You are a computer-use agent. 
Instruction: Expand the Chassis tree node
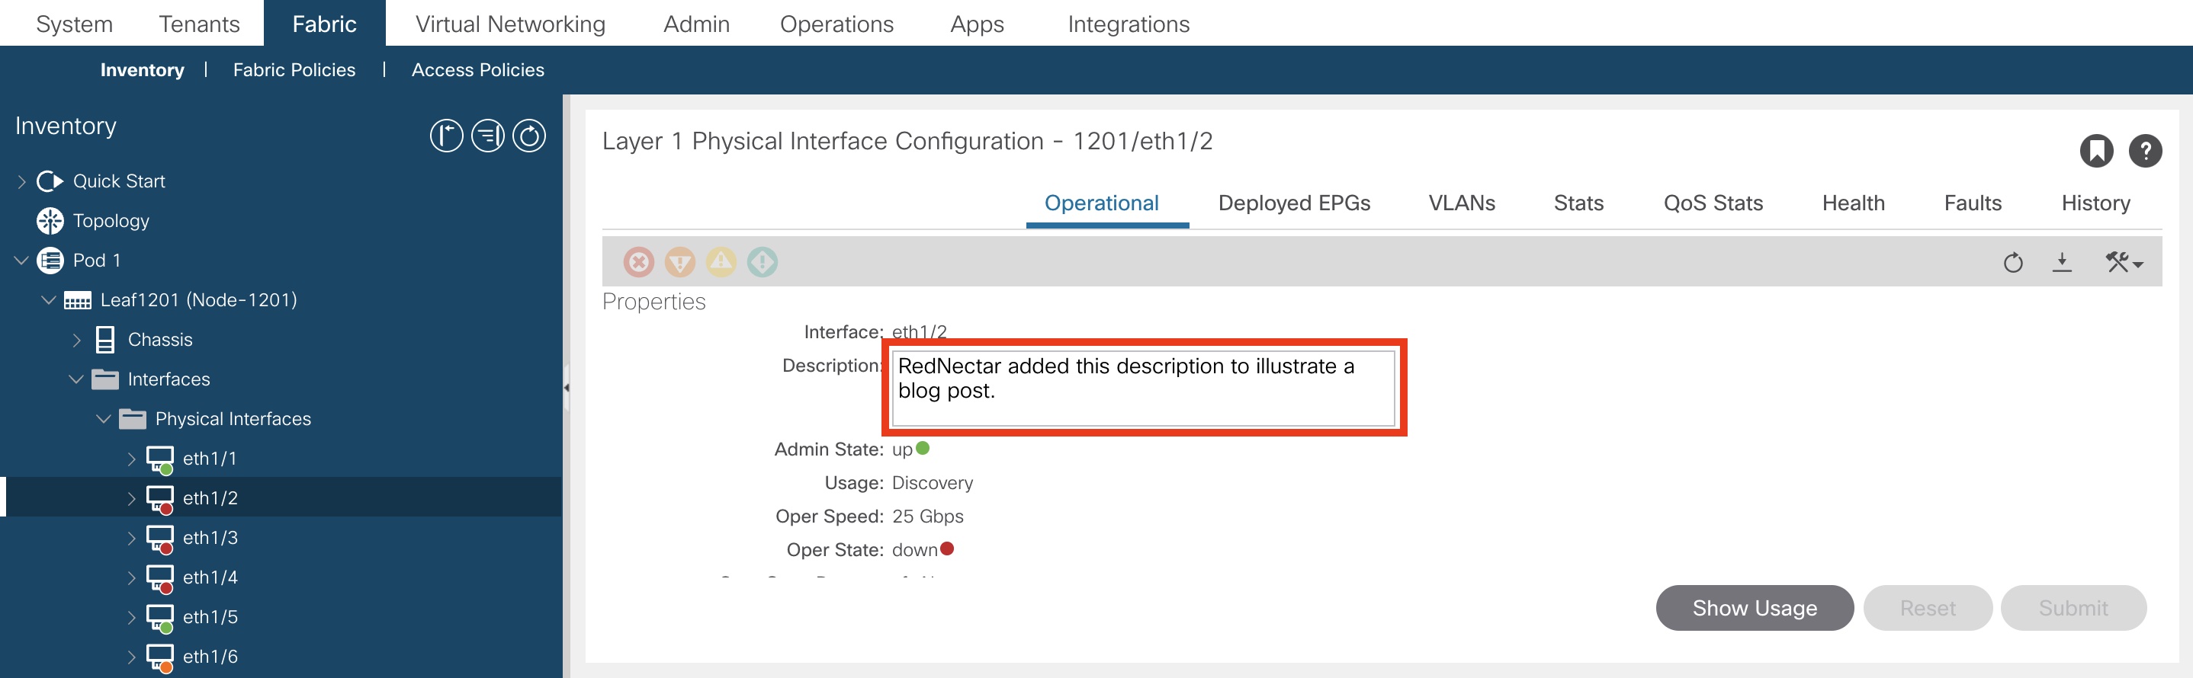pyautogui.click(x=76, y=341)
